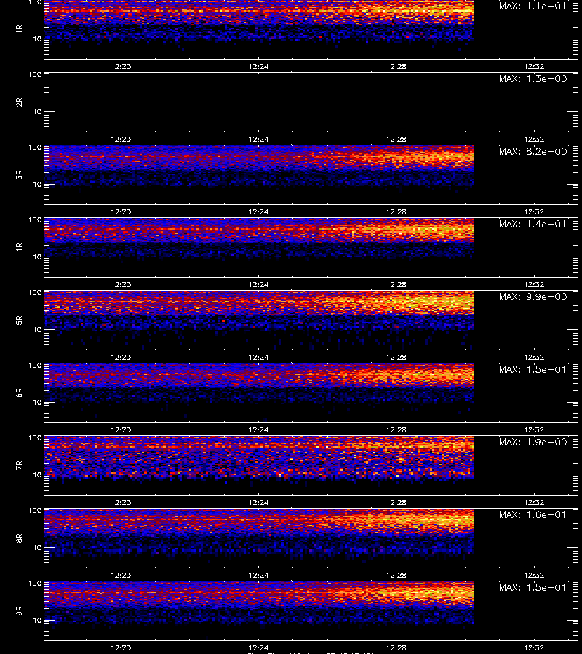Select the MAX: 1.3e+00 readout
582x654 pixels.
click(533, 78)
